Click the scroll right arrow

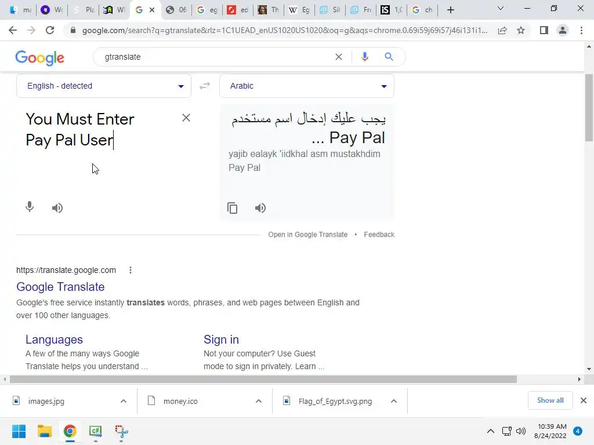(579, 379)
